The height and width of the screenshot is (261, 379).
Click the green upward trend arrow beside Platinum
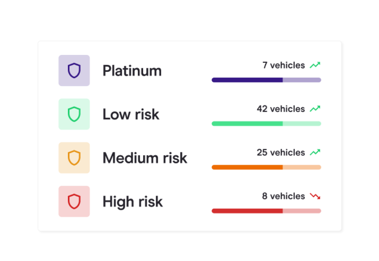[x=315, y=65]
